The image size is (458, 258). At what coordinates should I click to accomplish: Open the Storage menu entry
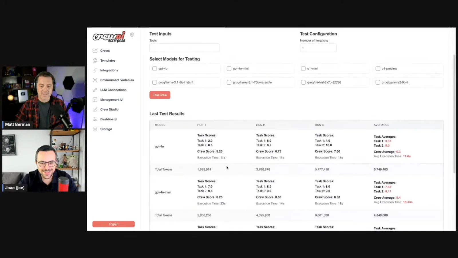106,129
